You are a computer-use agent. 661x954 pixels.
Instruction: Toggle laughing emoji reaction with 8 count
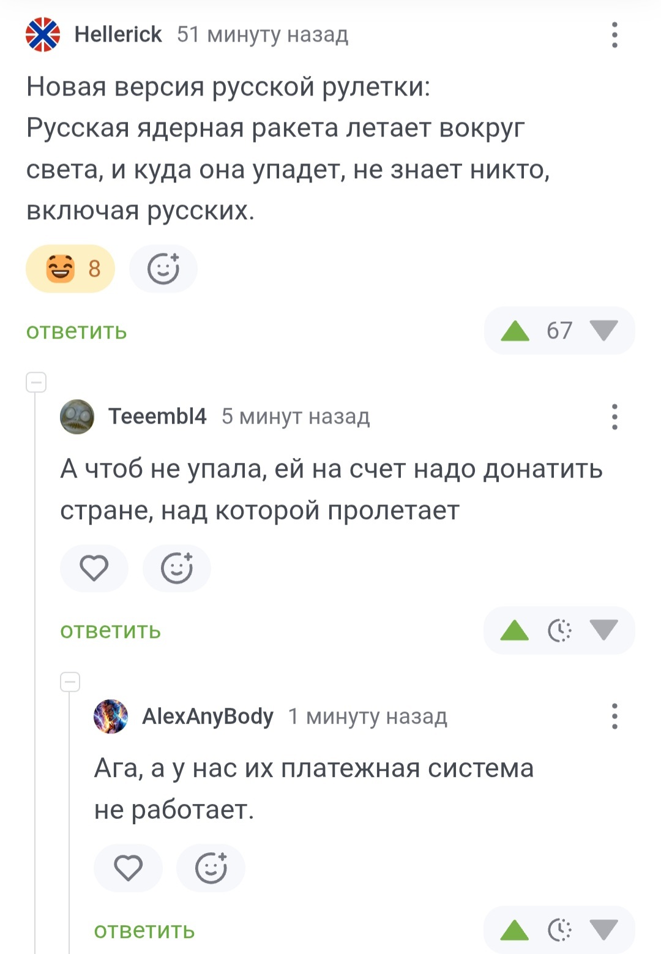point(70,269)
